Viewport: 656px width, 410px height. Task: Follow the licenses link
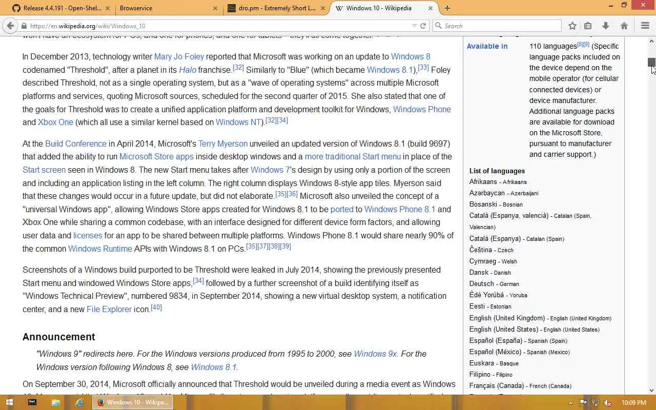(x=88, y=235)
